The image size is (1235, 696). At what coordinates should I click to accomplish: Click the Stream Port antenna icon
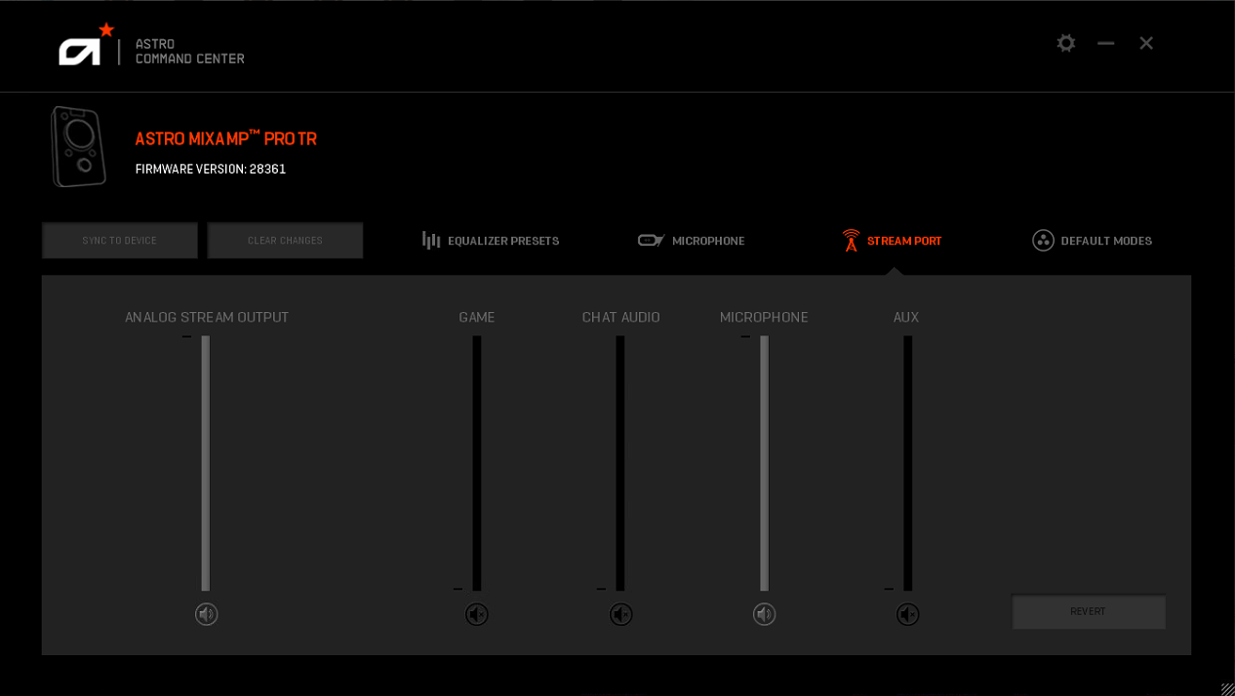point(852,240)
